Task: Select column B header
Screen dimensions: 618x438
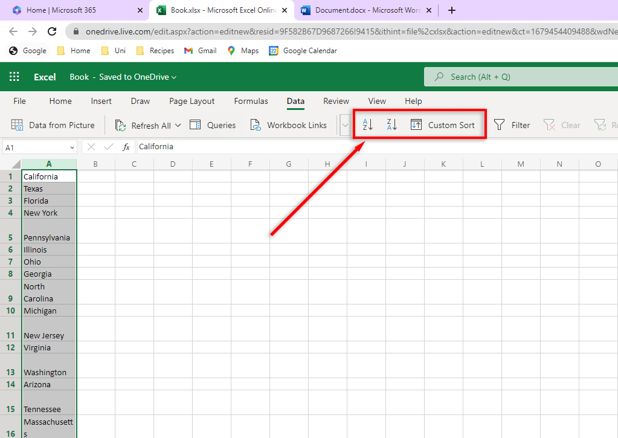Action: (95, 164)
